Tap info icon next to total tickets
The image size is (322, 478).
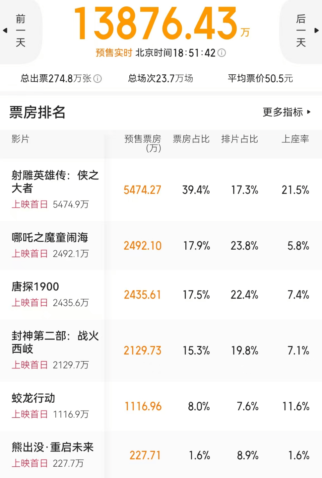click(97, 79)
